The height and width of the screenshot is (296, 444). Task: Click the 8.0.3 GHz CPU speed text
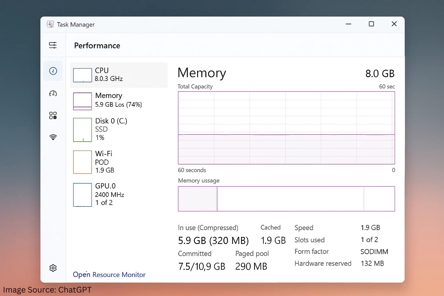109,79
